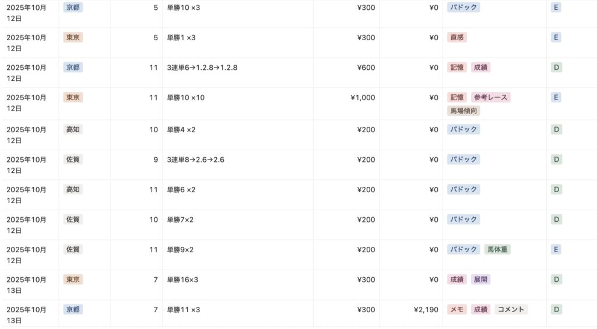This screenshot has width=597, height=329.
Task: Select the 馬体重 tag
Action: click(x=497, y=249)
